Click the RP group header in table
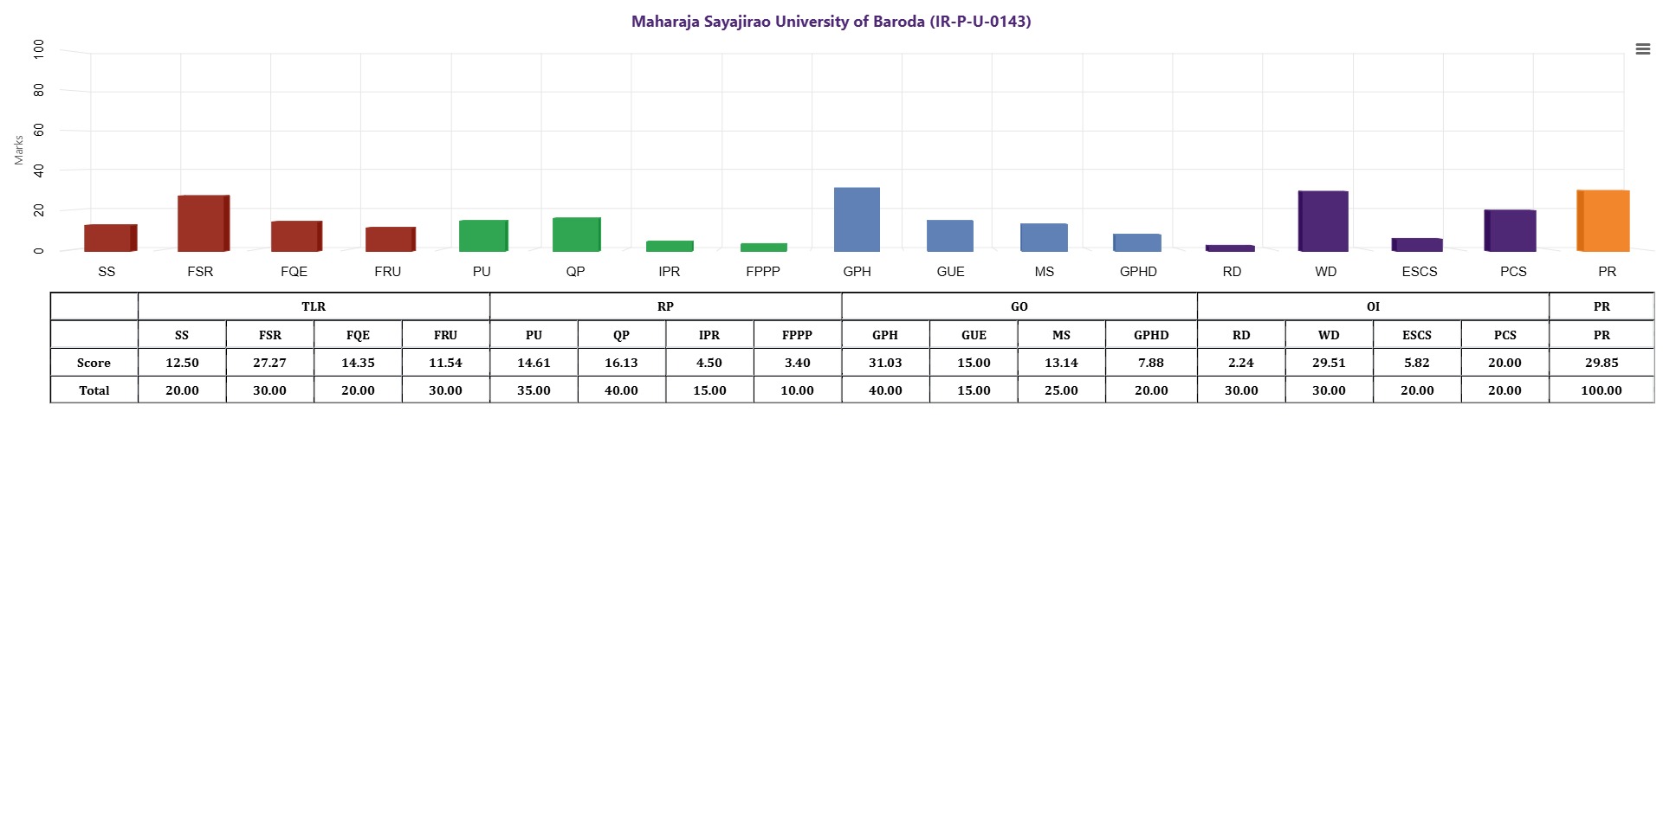 pos(665,306)
